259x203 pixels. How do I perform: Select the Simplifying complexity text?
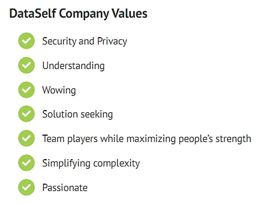pyautogui.click(x=91, y=163)
